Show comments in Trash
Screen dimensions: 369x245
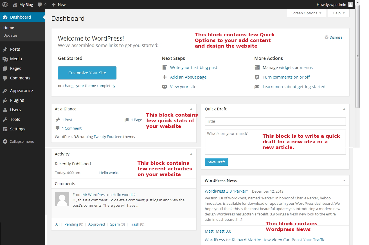134,224
